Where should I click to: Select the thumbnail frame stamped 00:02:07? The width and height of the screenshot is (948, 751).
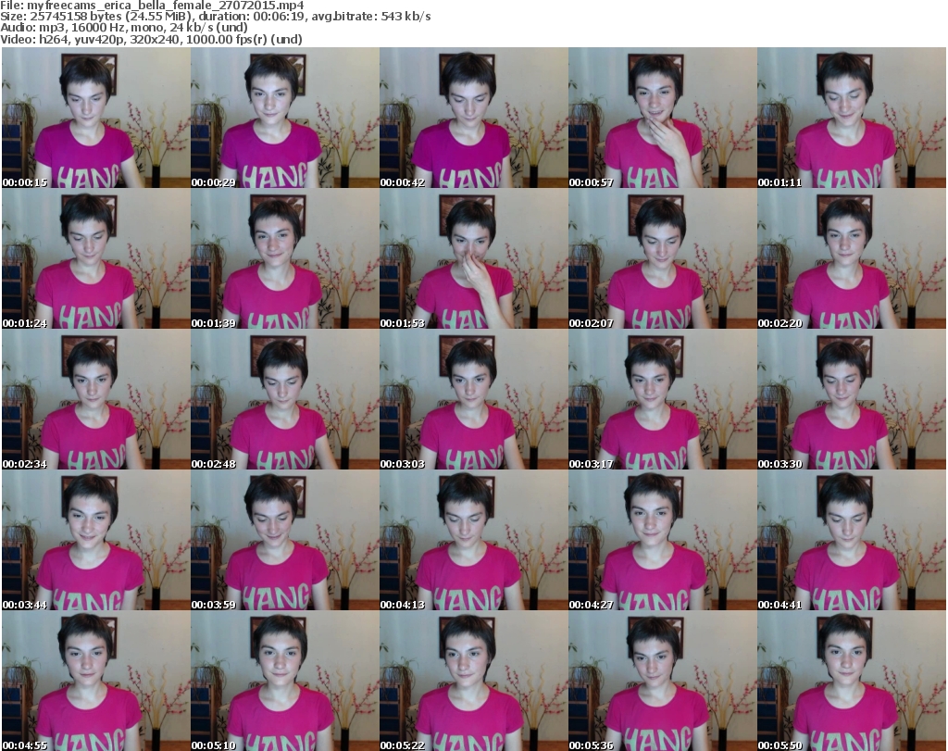663,258
